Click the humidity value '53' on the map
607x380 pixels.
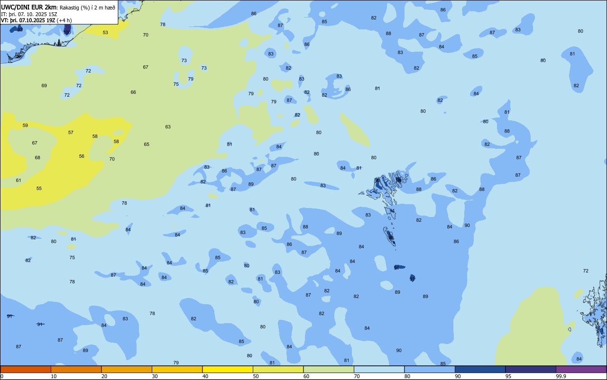[105, 33]
